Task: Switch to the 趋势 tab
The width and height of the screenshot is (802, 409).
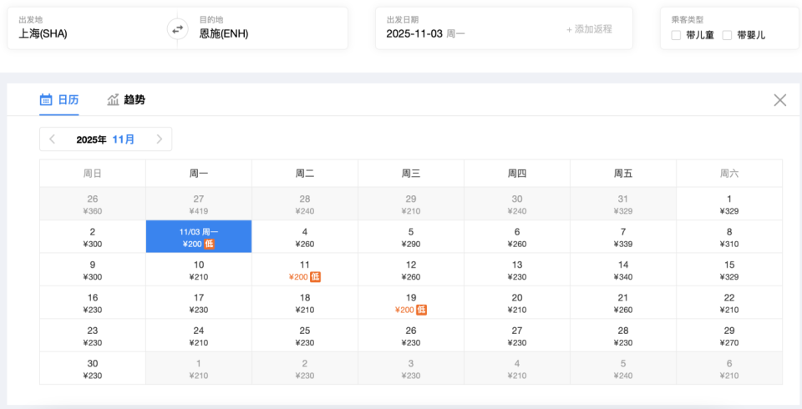Action: click(x=134, y=100)
